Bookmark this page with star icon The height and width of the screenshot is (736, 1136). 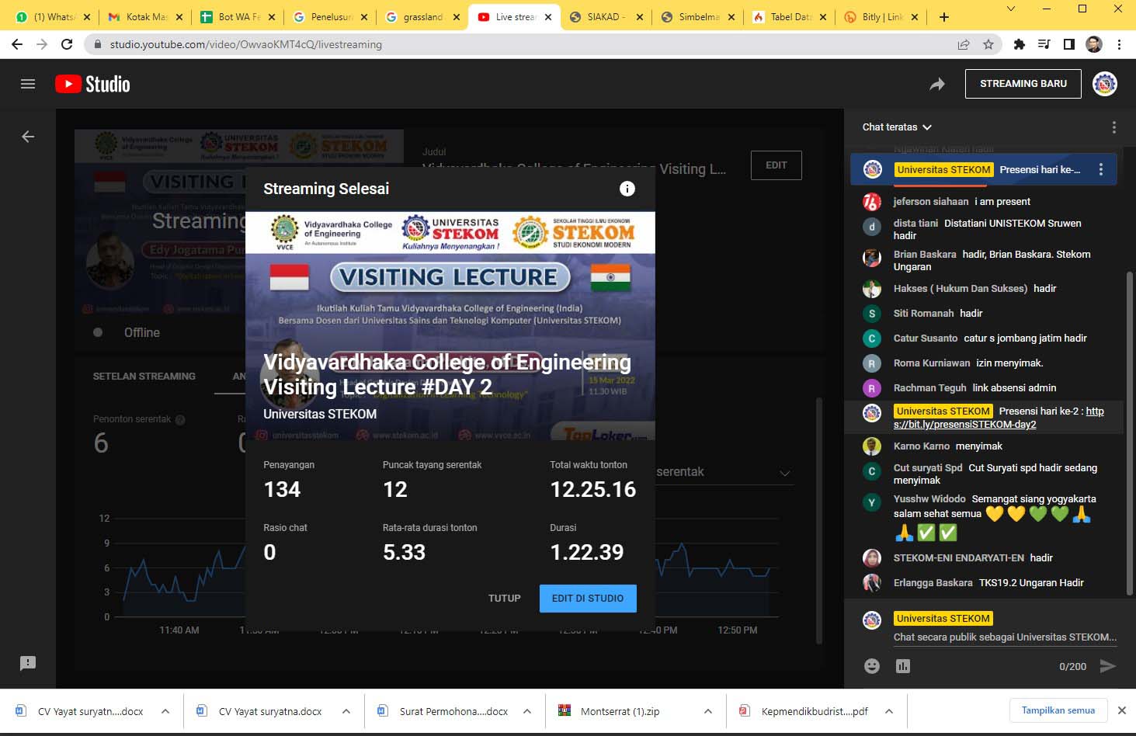(988, 44)
